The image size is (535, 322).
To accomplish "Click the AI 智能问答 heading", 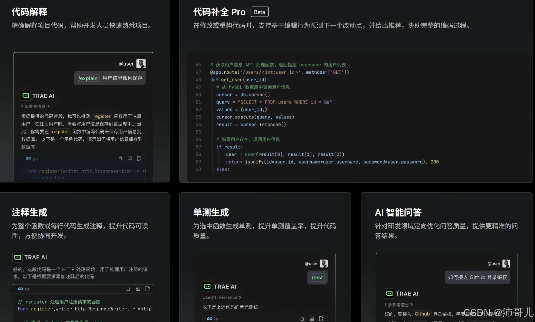I will [398, 212].
